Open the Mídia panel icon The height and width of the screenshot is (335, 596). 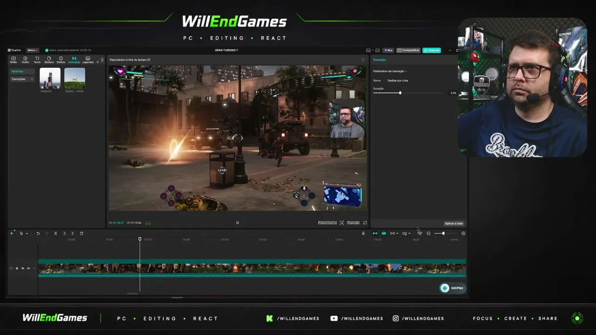click(14, 60)
